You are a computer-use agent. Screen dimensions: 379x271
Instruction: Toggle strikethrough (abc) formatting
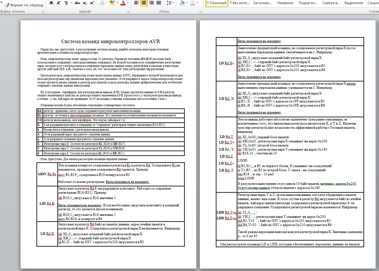pyautogui.click(x=77, y=3)
